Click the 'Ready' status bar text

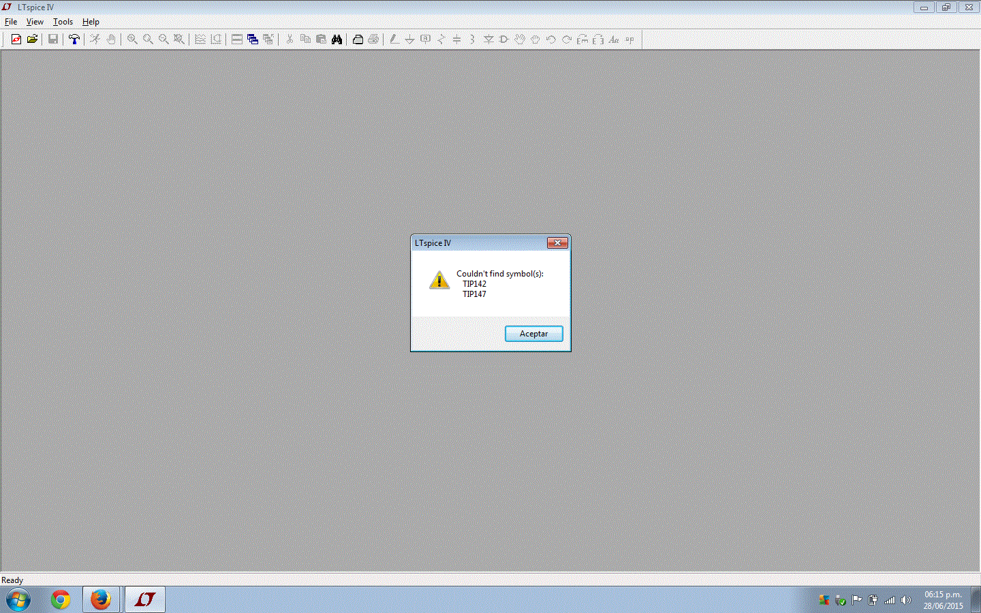(x=12, y=580)
